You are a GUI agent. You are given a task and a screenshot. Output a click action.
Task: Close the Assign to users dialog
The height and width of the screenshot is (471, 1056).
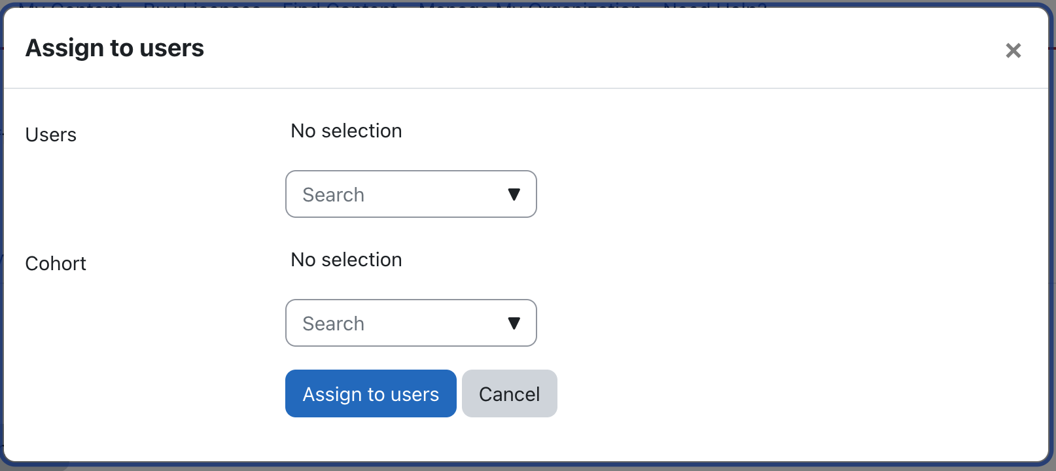pos(1013,50)
